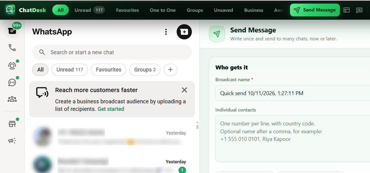Open the Business tools storefront icon

(x=12, y=124)
